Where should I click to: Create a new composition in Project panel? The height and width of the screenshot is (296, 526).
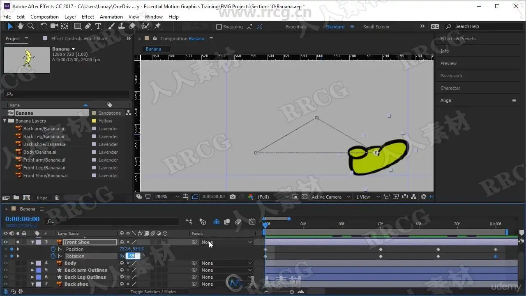pos(26,198)
